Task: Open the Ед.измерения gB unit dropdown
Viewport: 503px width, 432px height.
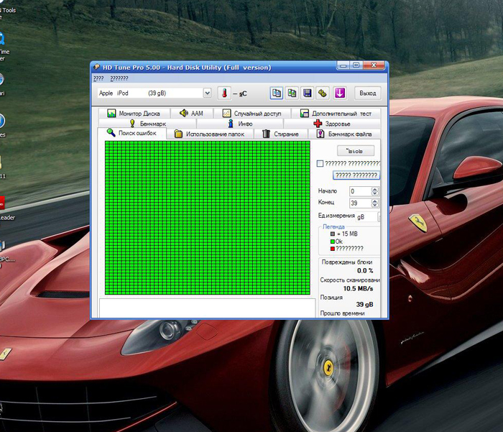Action: point(379,216)
